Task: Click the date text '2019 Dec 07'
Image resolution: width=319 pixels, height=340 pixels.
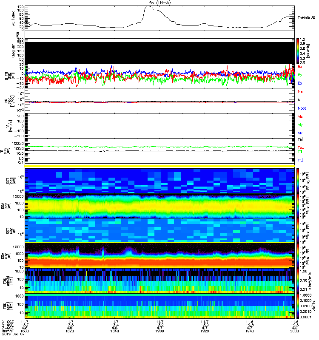Action: [x=13, y=334]
